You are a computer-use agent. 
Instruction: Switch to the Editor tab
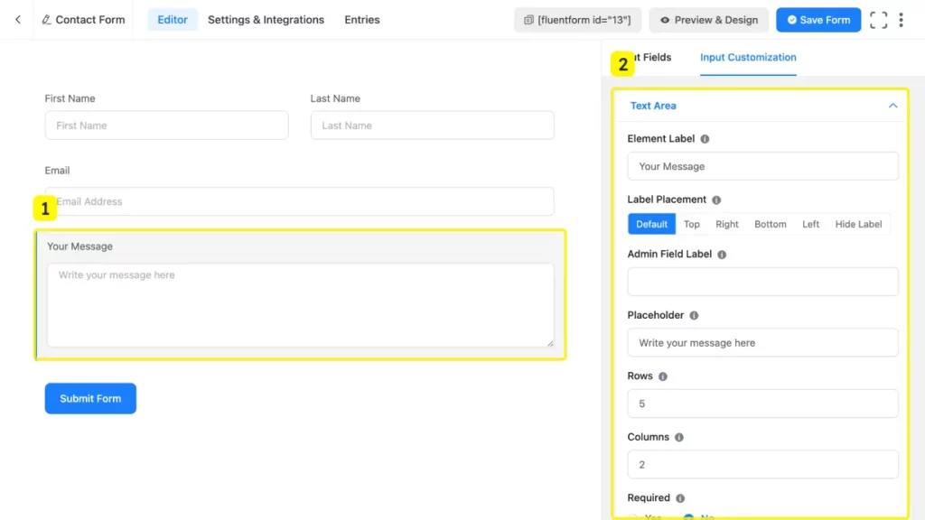point(173,20)
